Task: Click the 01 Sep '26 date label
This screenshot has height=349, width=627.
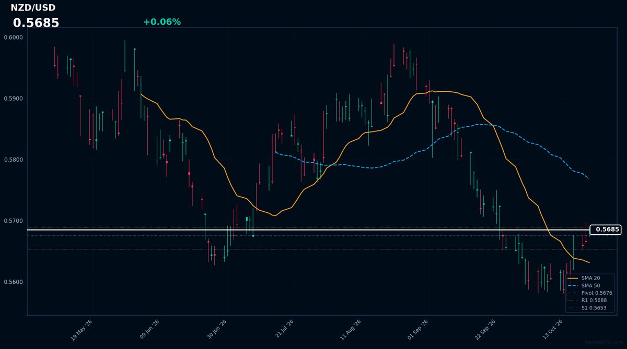Action: tap(417, 330)
